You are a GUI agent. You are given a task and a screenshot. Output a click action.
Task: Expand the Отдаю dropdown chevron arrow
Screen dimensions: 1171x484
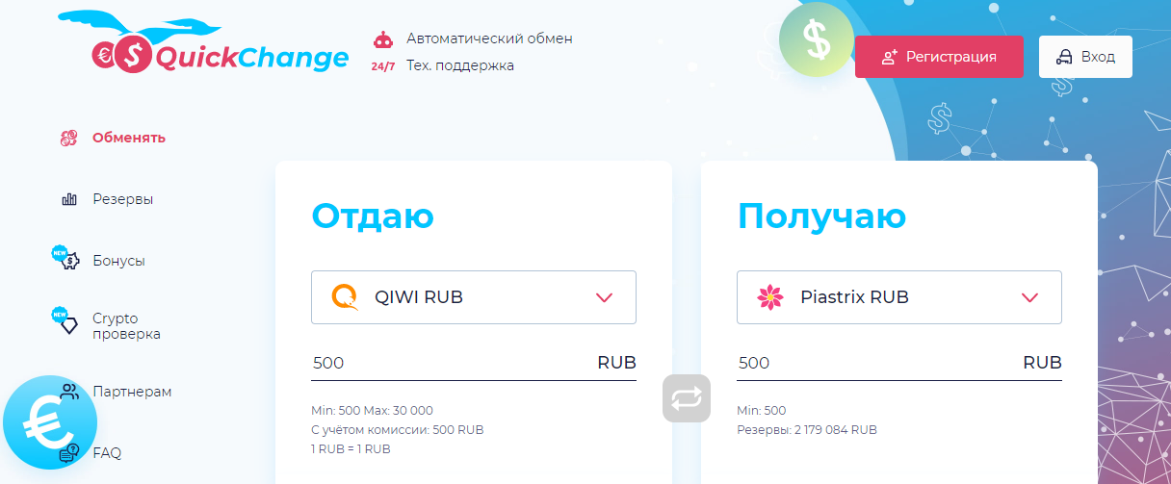click(605, 297)
